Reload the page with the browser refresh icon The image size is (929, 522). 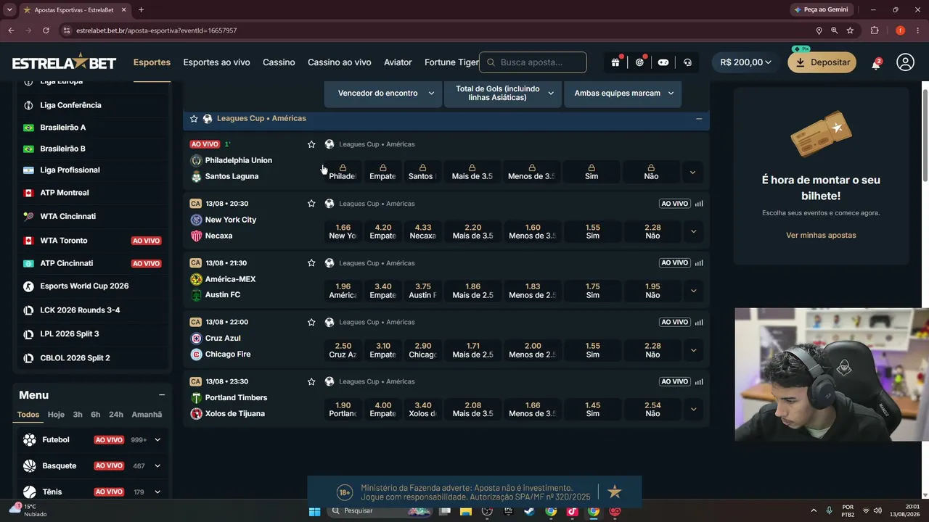[46, 30]
